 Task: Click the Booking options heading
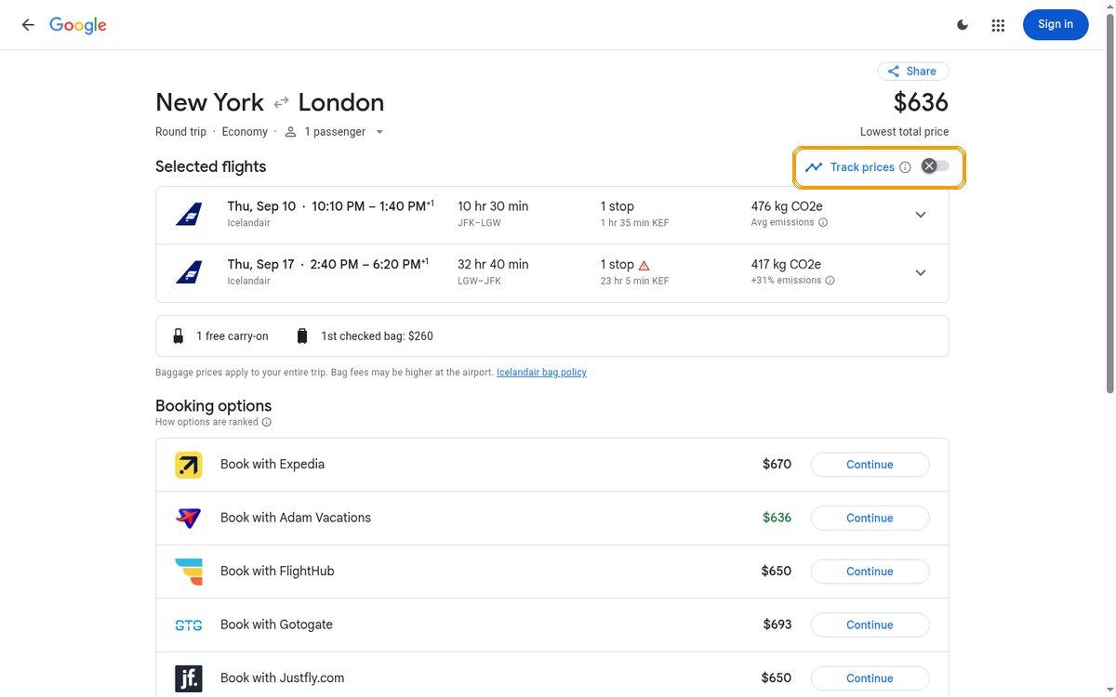[x=214, y=406]
